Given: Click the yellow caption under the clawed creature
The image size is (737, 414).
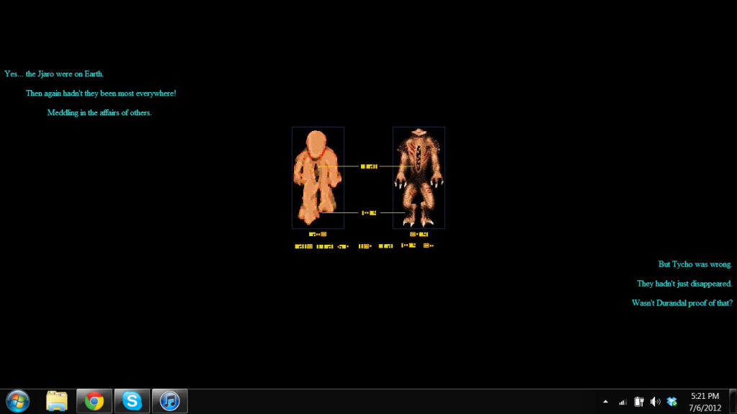Looking at the screenshot, I should pyautogui.click(x=419, y=234).
